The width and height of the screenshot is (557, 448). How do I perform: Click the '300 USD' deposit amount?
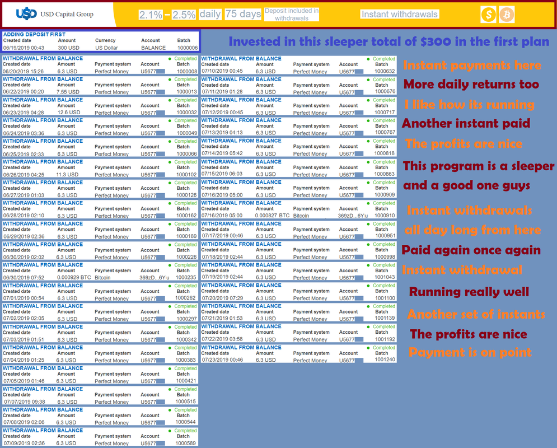68,48
